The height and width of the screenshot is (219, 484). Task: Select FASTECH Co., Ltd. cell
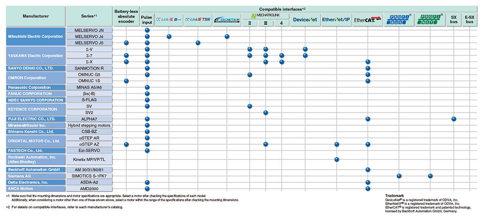[36, 151]
